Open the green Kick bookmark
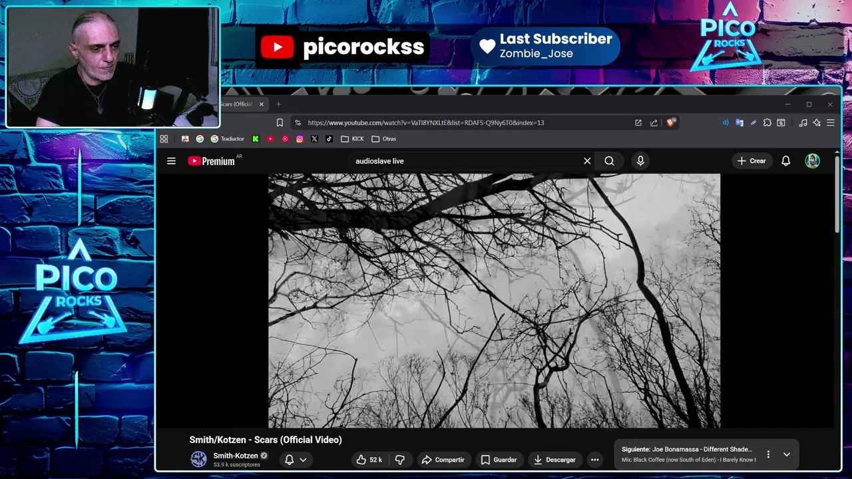 tap(256, 139)
